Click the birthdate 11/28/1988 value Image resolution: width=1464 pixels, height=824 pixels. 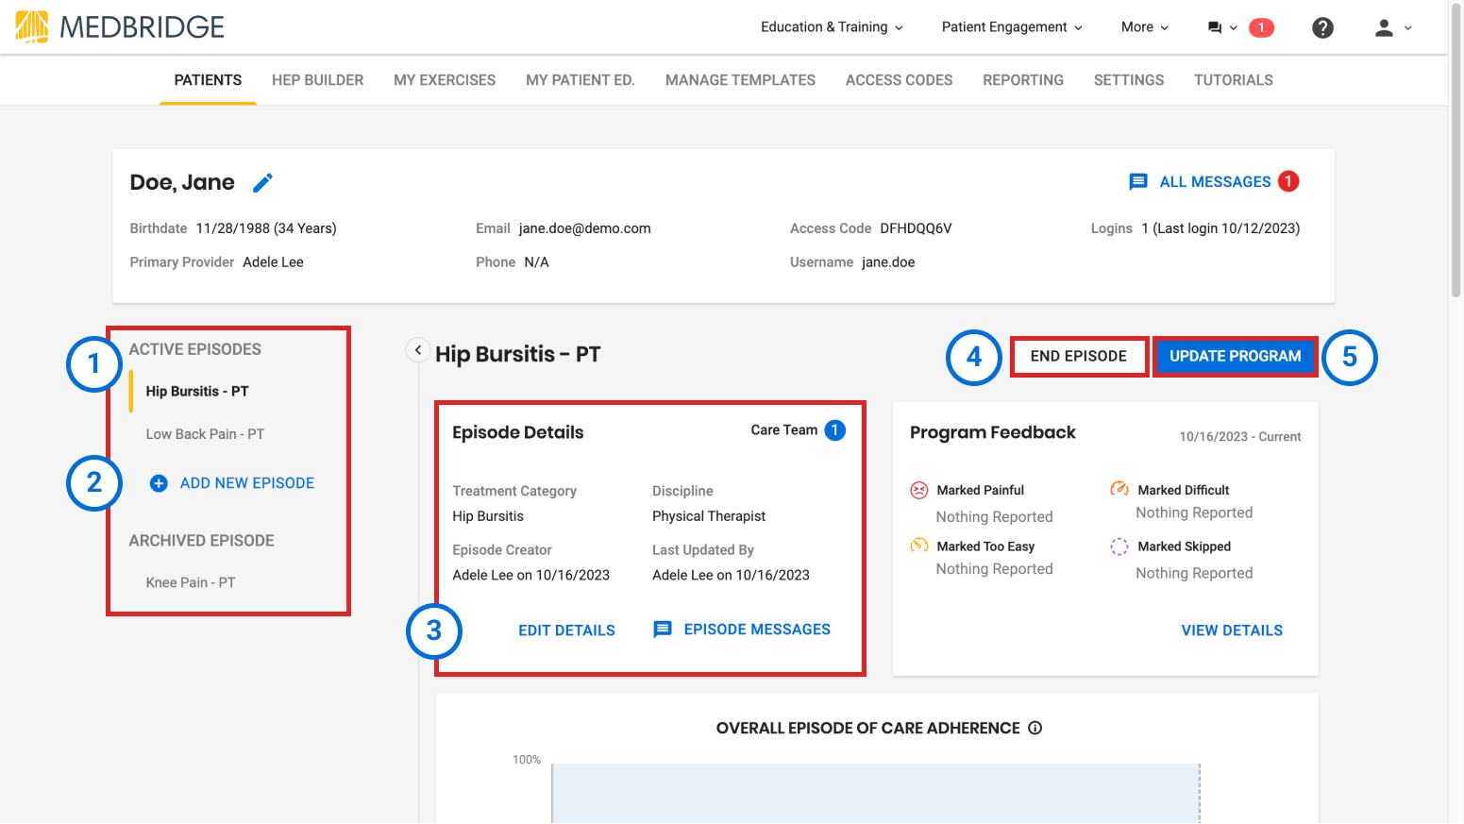click(266, 228)
